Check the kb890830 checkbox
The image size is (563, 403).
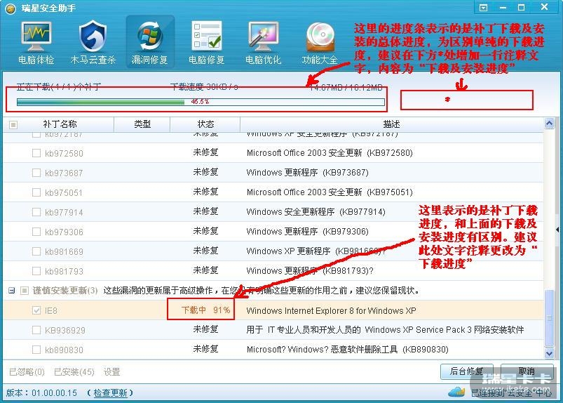click(36, 350)
